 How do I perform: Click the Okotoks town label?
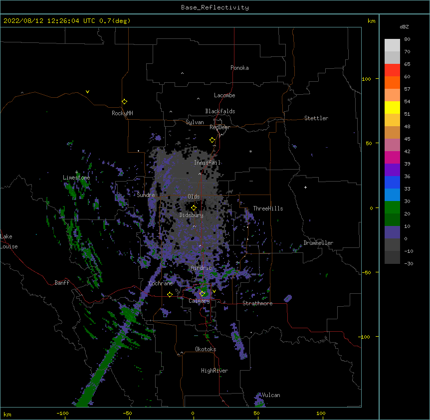point(206,349)
